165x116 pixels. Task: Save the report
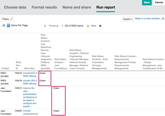click(147, 2)
